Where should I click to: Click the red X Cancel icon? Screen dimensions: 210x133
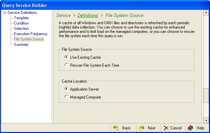166,128
